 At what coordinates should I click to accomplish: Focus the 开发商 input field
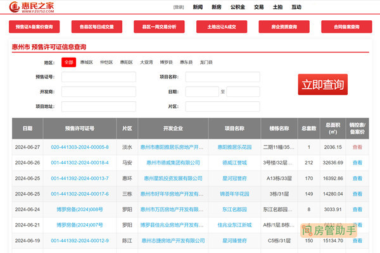tap(99, 92)
